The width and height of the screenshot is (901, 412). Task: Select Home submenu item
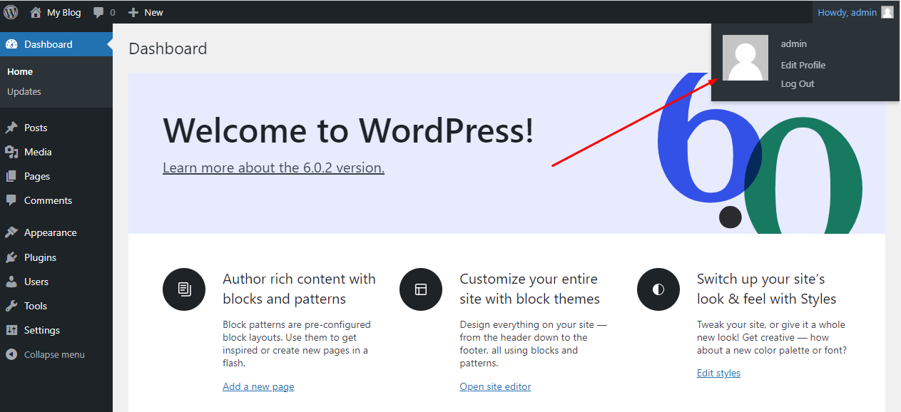(x=20, y=71)
